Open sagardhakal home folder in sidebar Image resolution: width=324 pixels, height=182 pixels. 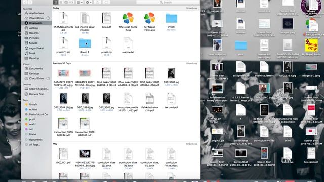36,48
